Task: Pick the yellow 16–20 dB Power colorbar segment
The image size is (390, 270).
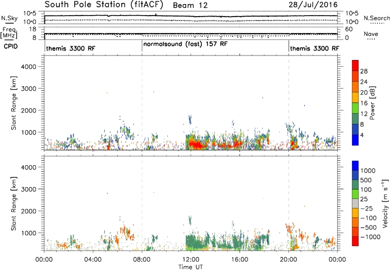Action: (355, 97)
